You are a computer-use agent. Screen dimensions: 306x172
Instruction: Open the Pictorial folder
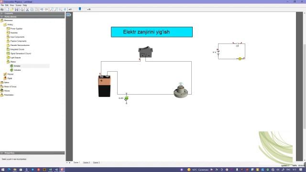[9, 75]
